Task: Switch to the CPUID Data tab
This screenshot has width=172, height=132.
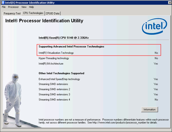Action: (x=53, y=13)
